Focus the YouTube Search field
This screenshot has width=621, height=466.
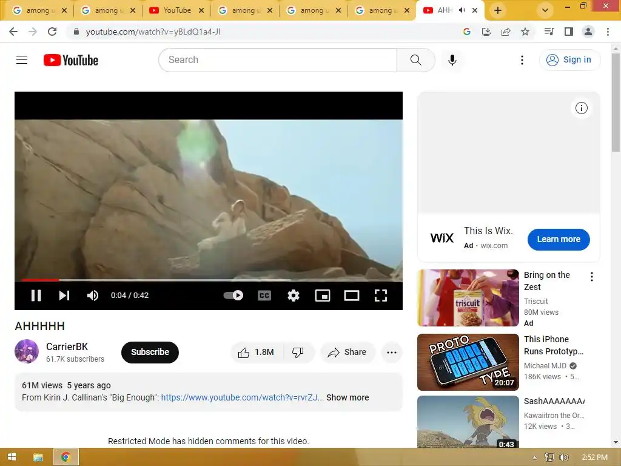click(278, 60)
